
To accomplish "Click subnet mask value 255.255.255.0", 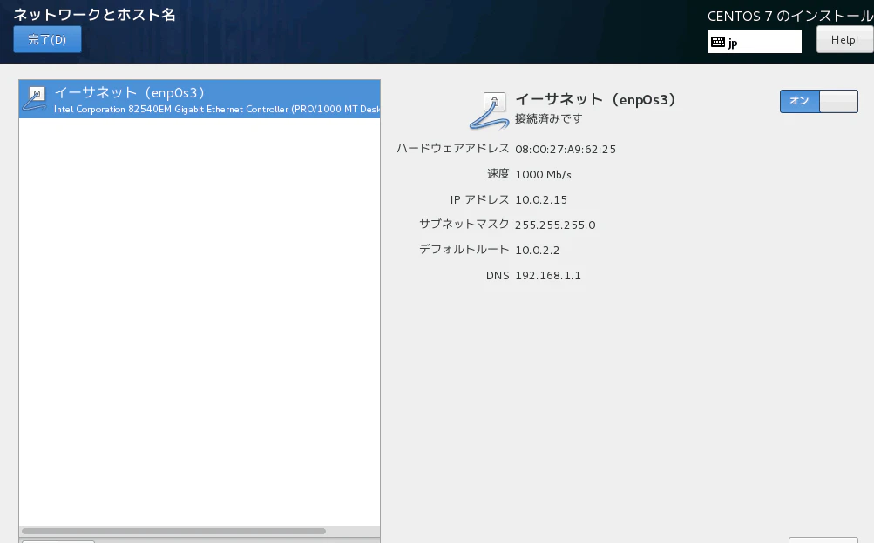I will 555,225.
